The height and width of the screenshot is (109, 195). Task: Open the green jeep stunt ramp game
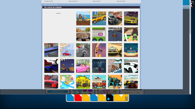click(x=131, y=34)
